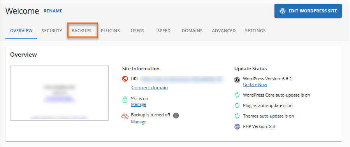This screenshot has width=350, height=147.
Task: Click the Edit WordPress Site button
Action: pos(308,11)
